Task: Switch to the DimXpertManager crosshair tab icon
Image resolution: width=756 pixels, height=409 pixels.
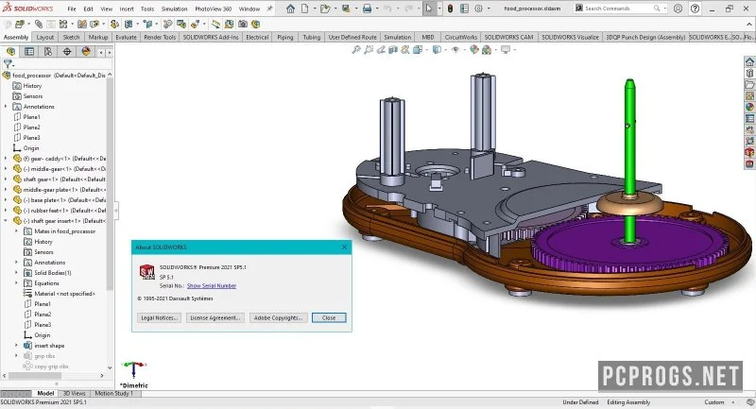Action: pyautogui.click(x=67, y=52)
